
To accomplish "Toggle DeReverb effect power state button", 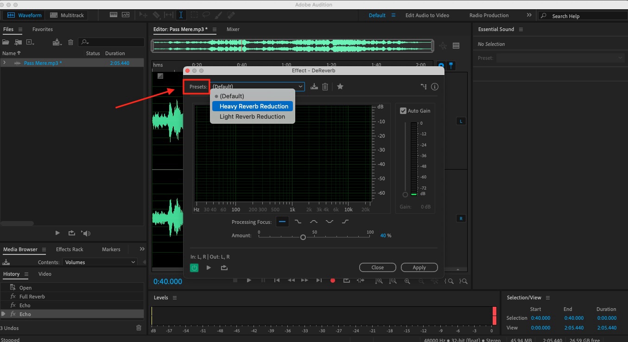I will [x=194, y=267].
